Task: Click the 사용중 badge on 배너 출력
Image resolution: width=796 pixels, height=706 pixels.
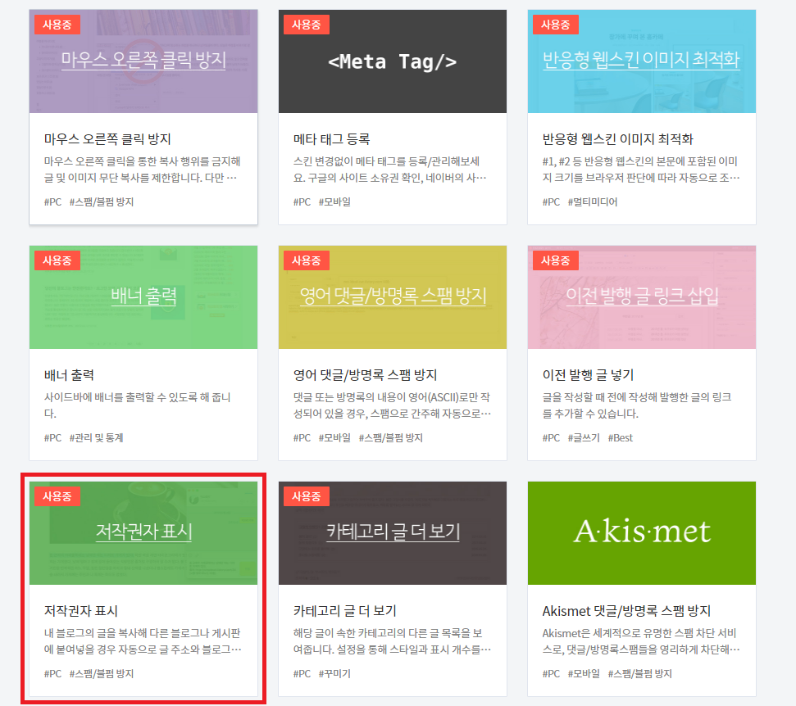Action: coord(56,260)
